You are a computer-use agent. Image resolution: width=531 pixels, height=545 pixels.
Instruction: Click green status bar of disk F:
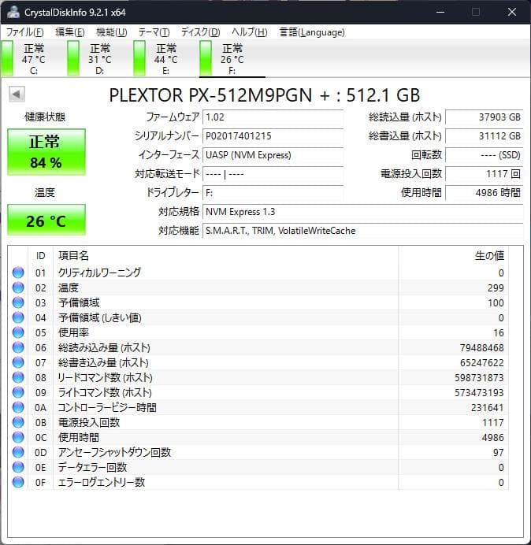[206, 58]
